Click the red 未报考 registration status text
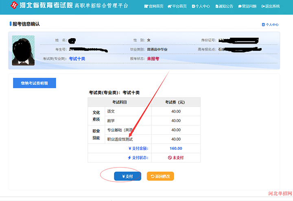 [153, 59]
